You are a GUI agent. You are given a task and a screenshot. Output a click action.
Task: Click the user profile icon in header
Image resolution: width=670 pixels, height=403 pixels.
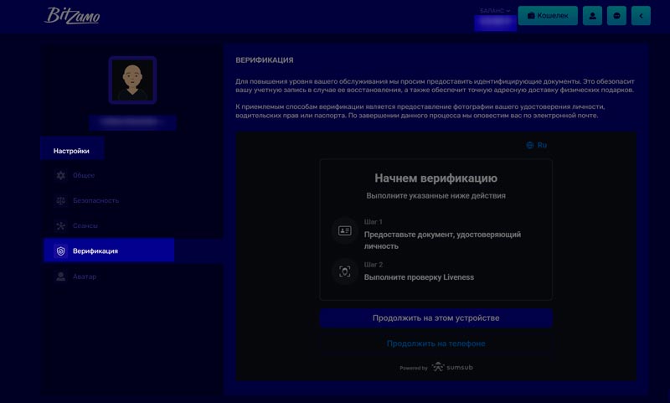click(x=592, y=15)
